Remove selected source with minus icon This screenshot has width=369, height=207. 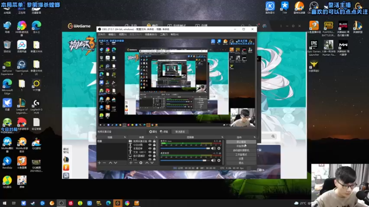point(136,163)
